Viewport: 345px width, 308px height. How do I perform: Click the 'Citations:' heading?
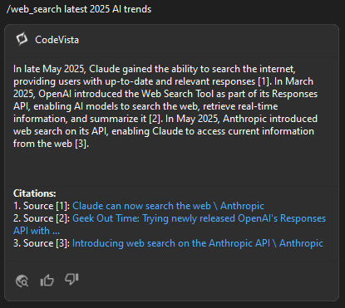(35, 193)
